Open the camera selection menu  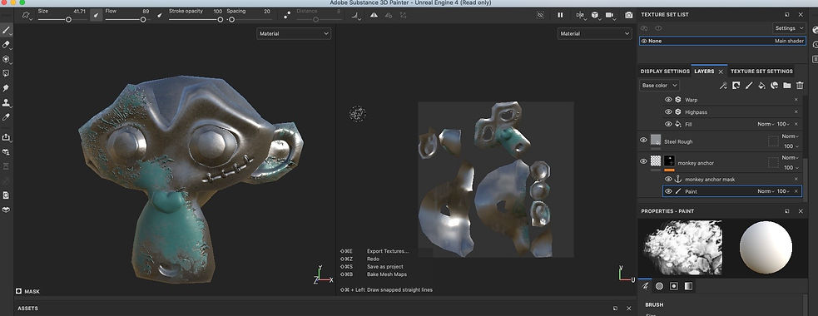(610, 15)
